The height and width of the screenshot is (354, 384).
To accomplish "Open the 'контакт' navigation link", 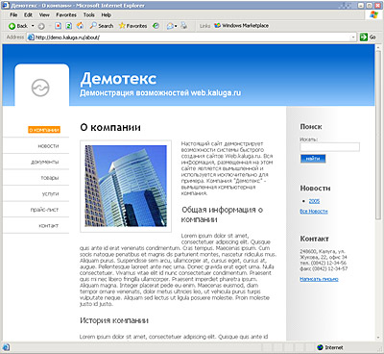I will click(x=49, y=226).
